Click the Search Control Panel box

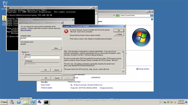(x=135, y=15)
